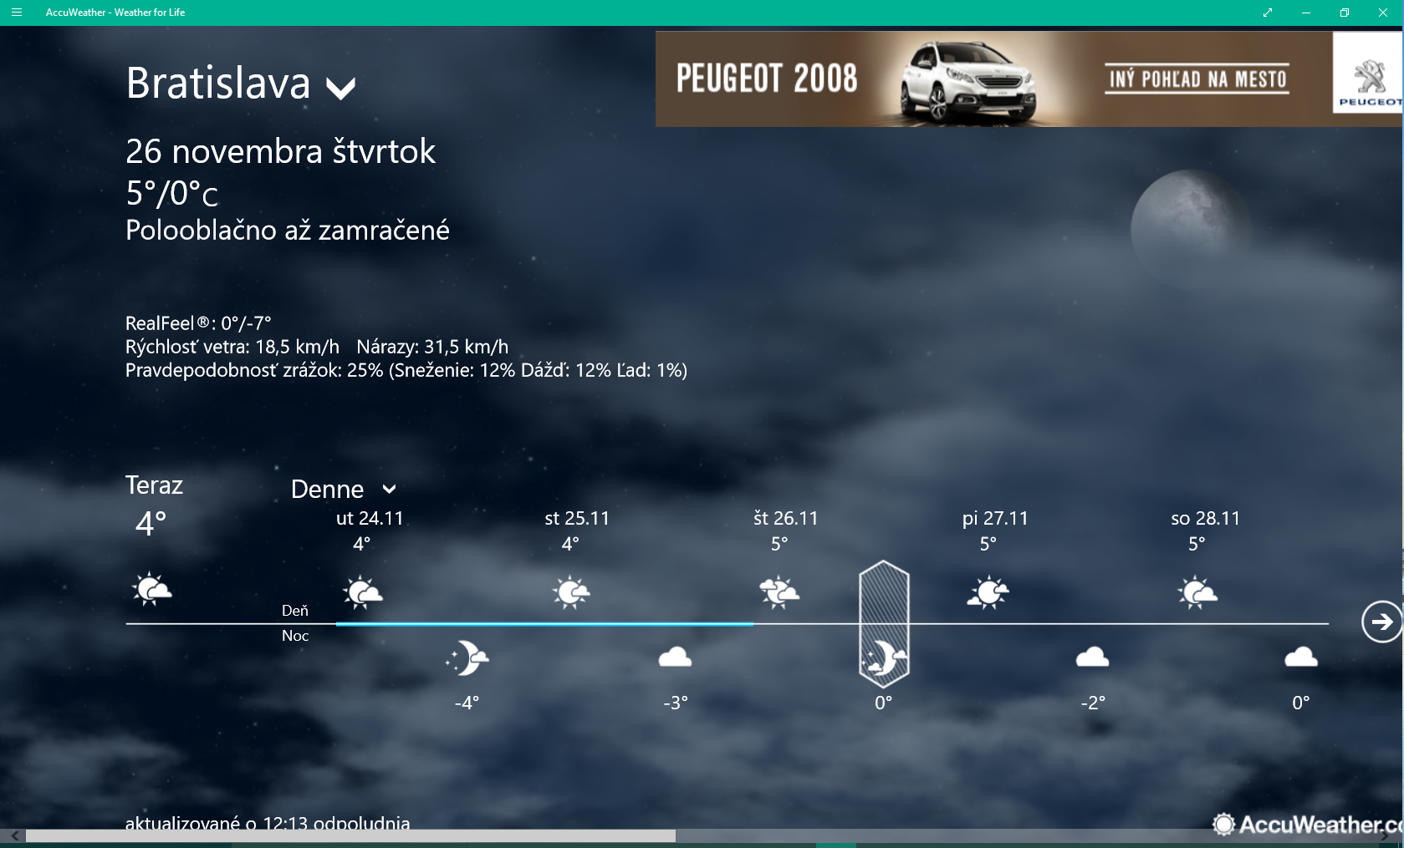Click the aktualizované o 12:13 update text
The width and height of the screenshot is (1404, 848).
tap(268, 823)
